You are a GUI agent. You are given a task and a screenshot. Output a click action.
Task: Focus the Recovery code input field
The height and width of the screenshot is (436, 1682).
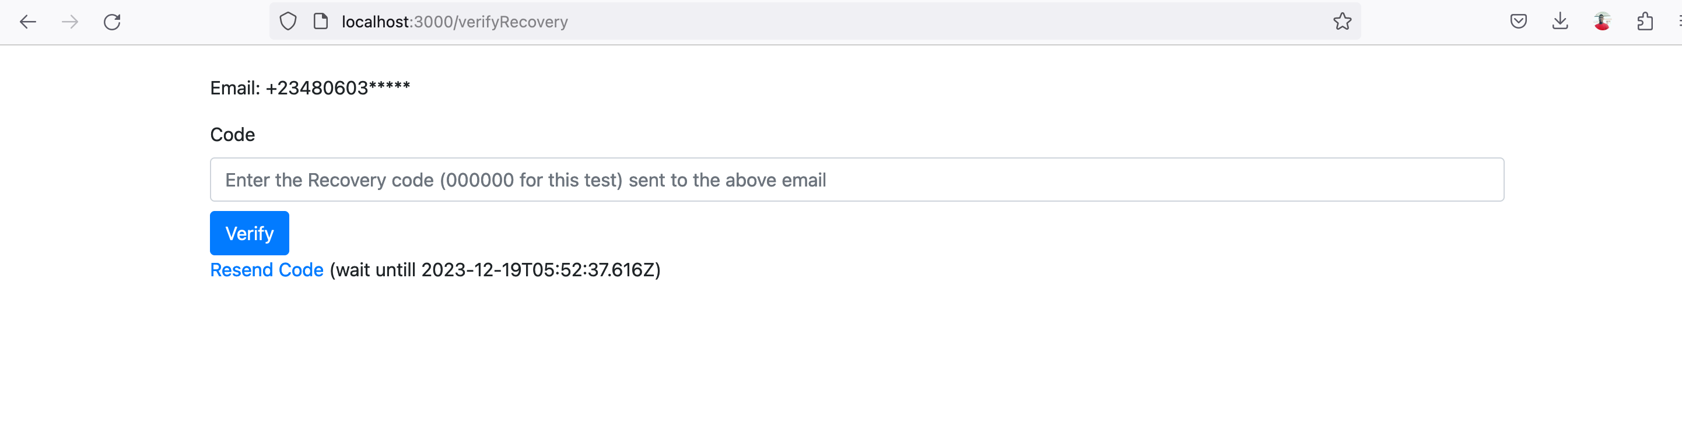click(856, 180)
